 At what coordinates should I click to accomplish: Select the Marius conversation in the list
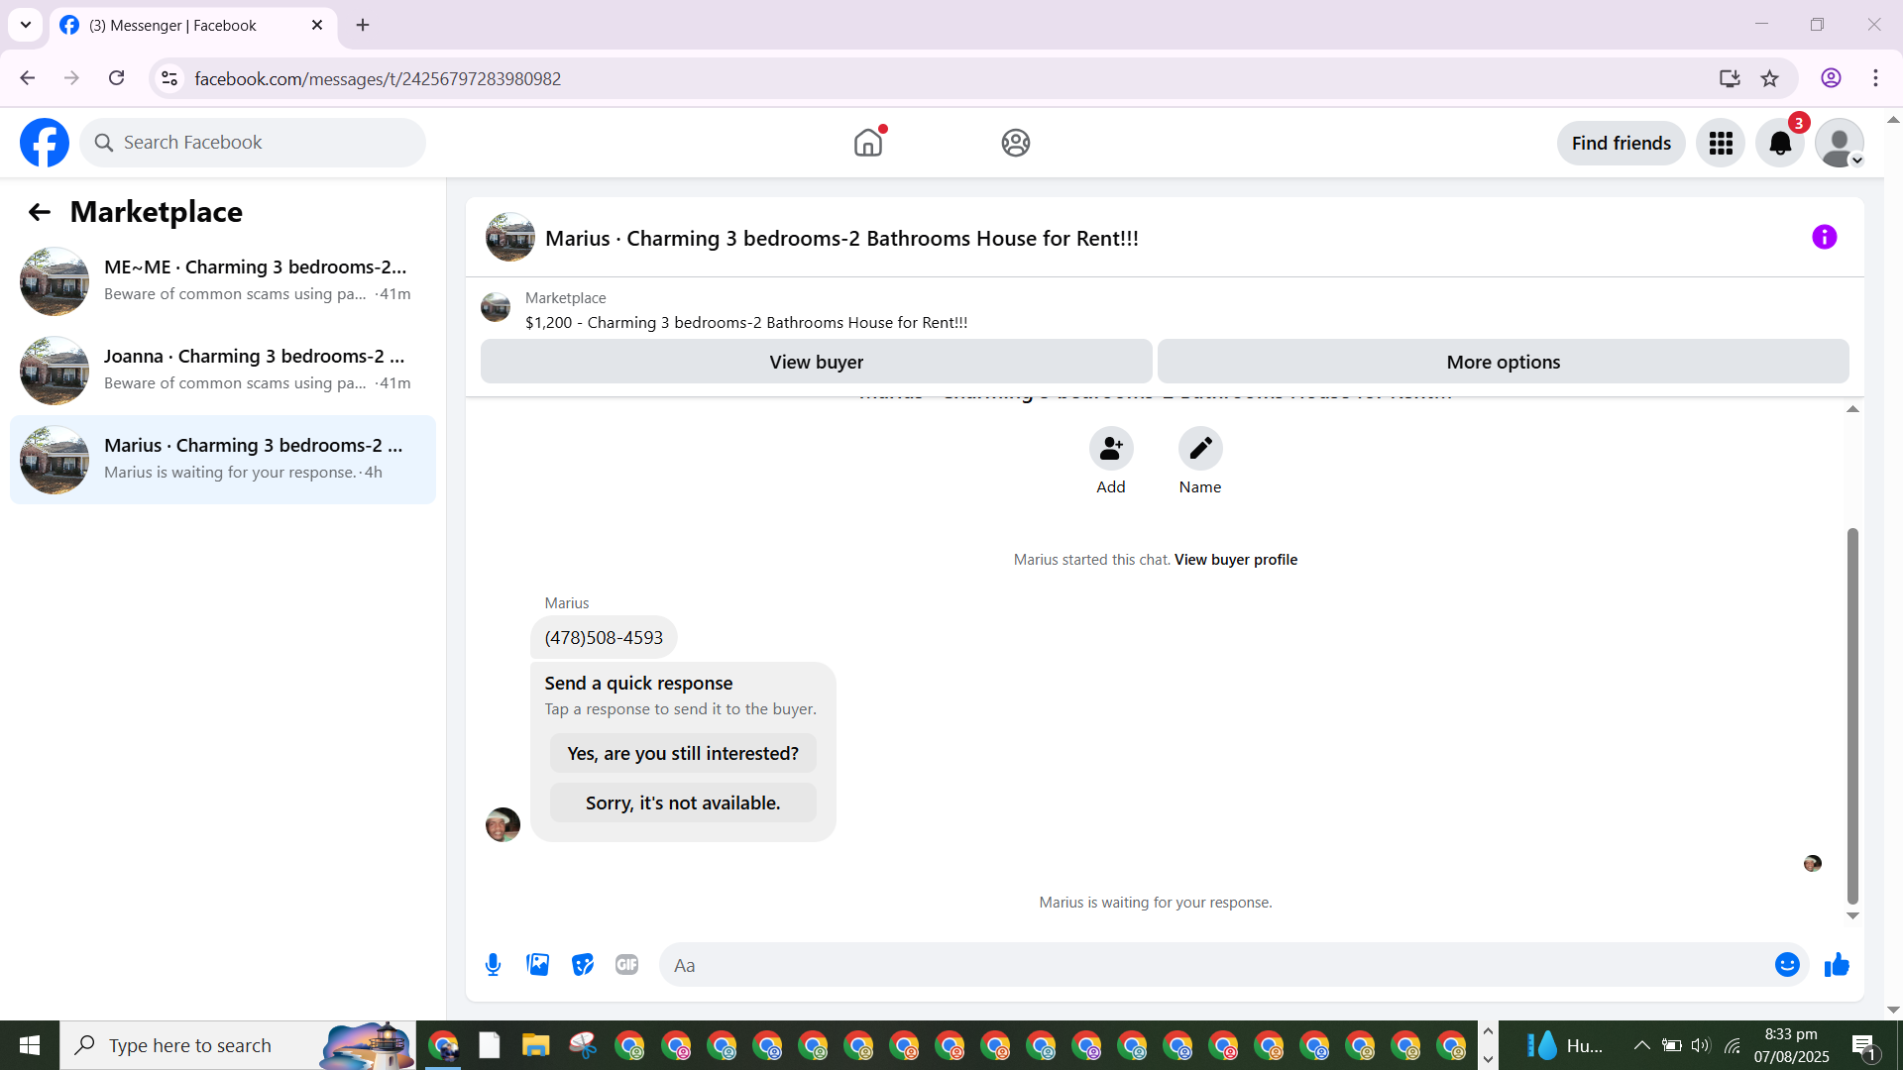coord(223,460)
